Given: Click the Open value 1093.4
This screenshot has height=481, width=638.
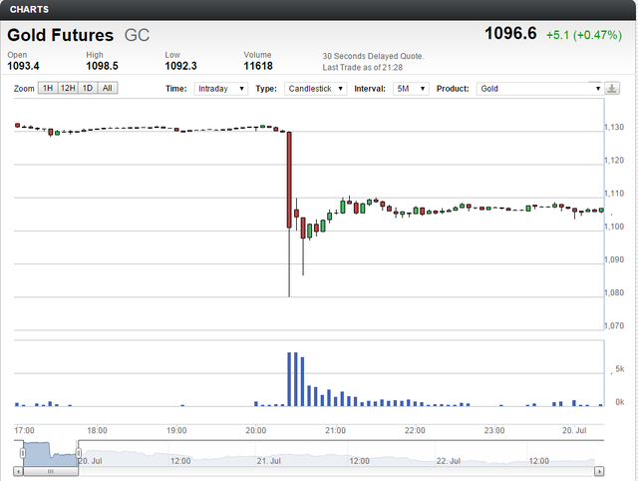Looking at the screenshot, I should [x=23, y=66].
